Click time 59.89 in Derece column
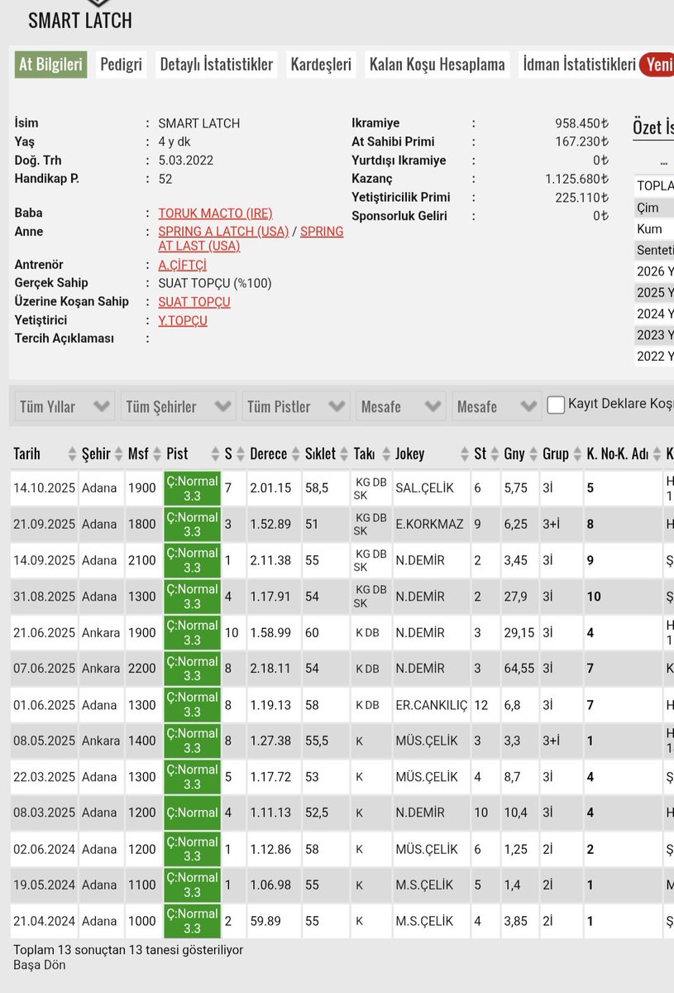 point(265,920)
